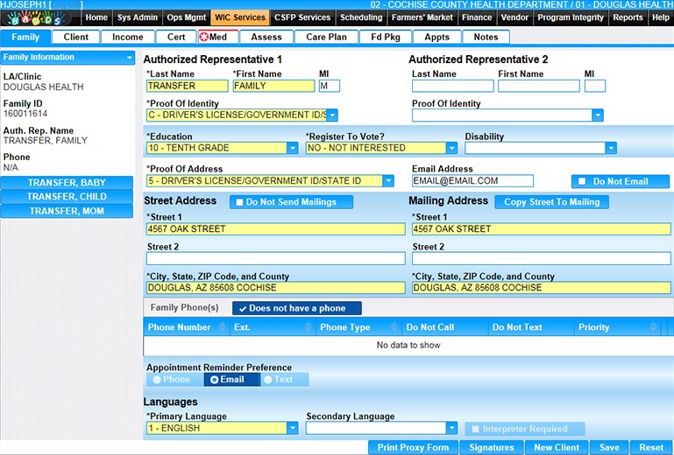Click the Copy Street To Mailing button
The image size is (674, 455).
[552, 202]
